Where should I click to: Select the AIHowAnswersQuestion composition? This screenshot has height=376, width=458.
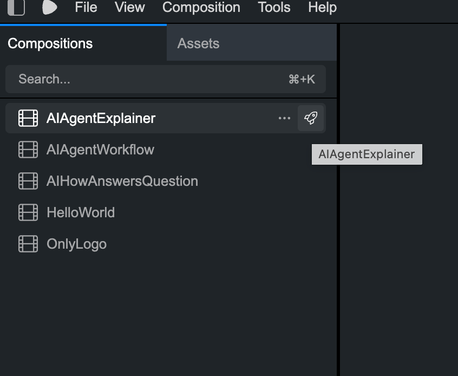[x=166, y=181]
